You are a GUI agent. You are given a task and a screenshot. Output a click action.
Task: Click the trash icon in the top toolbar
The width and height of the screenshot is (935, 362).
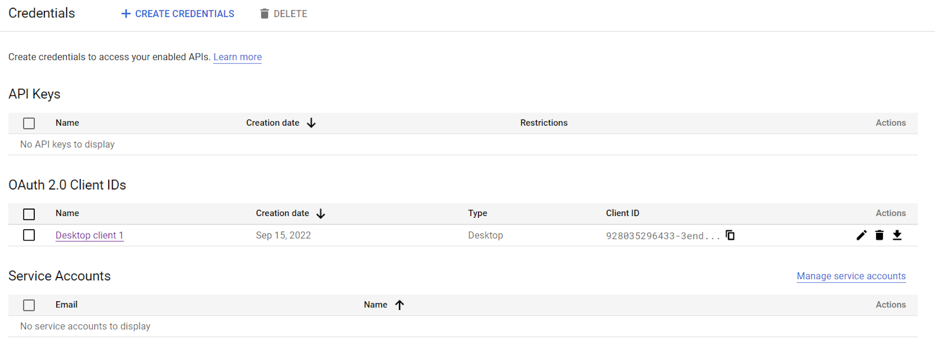pyautogui.click(x=264, y=14)
